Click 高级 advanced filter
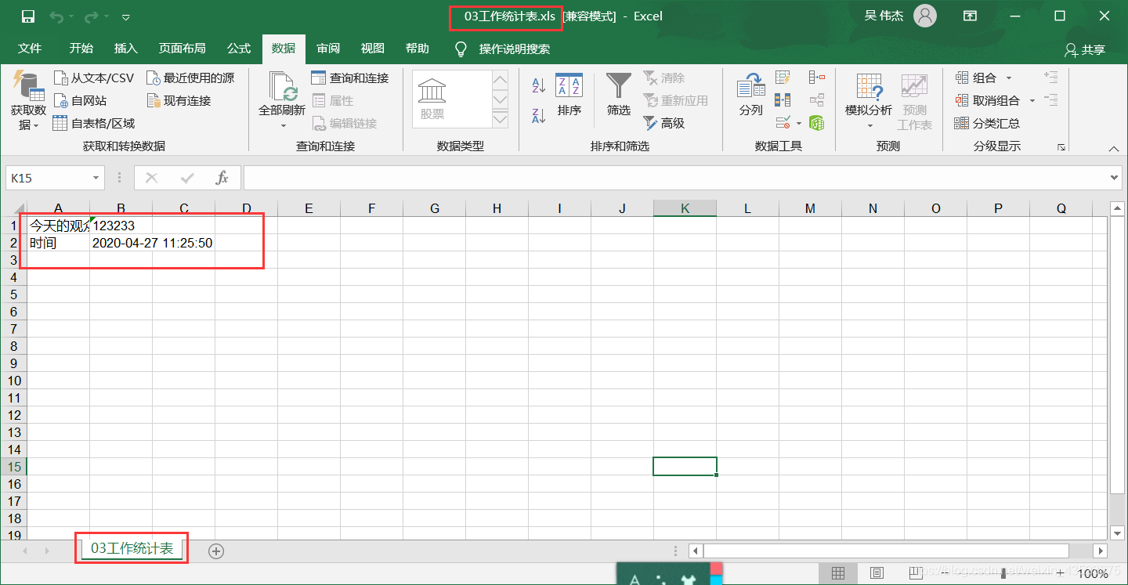This screenshot has width=1128, height=585. [664, 123]
